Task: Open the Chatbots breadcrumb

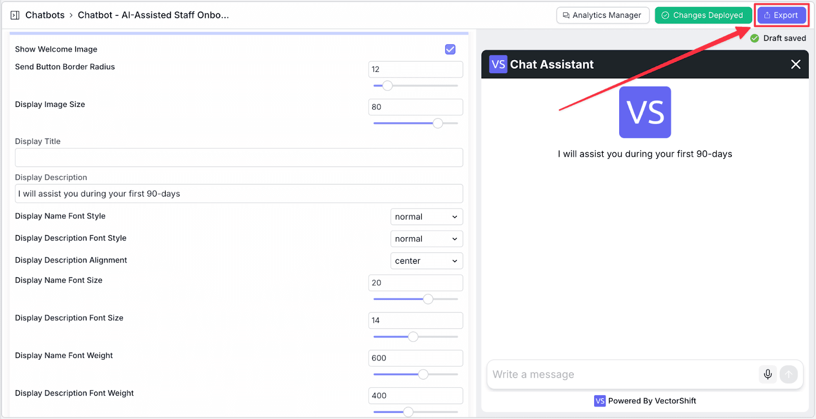Action: point(45,15)
